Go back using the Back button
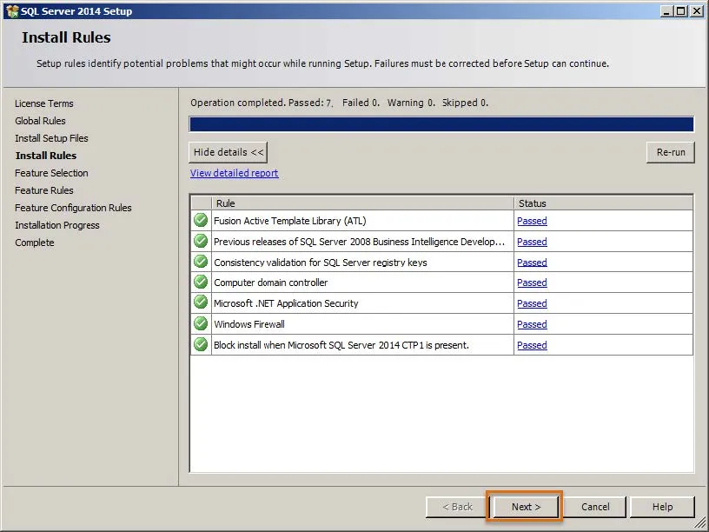Image resolution: width=709 pixels, height=532 pixels. pyautogui.click(x=457, y=507)
